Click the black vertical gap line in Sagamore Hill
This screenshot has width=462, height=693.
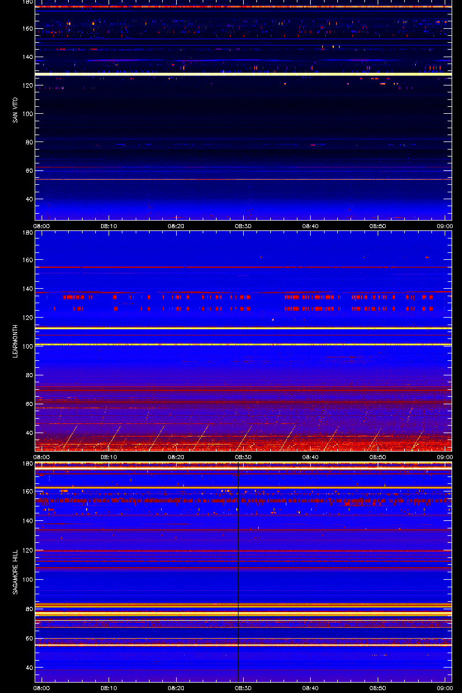[x=238, y=572]
